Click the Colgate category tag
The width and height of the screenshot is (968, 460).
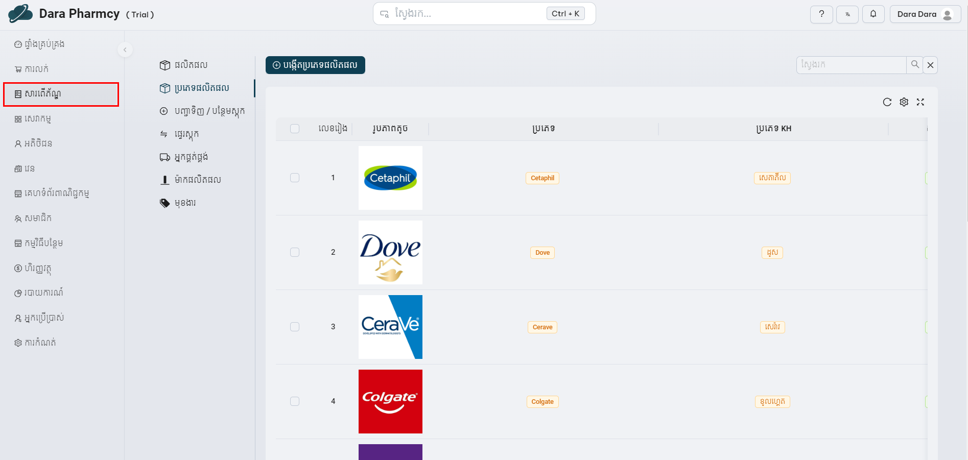click(542, 402)
